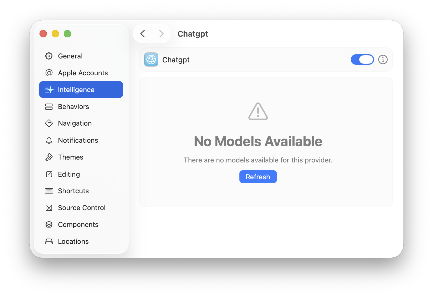Click the Chatgpt provider info icon
Image resolution: width=433 pixels, height=297 pixels.
(x=383, y=60)
